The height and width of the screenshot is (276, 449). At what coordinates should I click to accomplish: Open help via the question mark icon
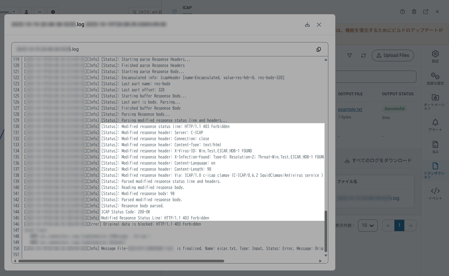click(402, 12)
